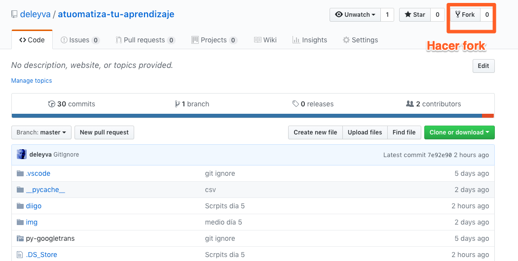Click deleyva's avatar in latest commit
The image size is (518, 261).
(x=22, y=155)
